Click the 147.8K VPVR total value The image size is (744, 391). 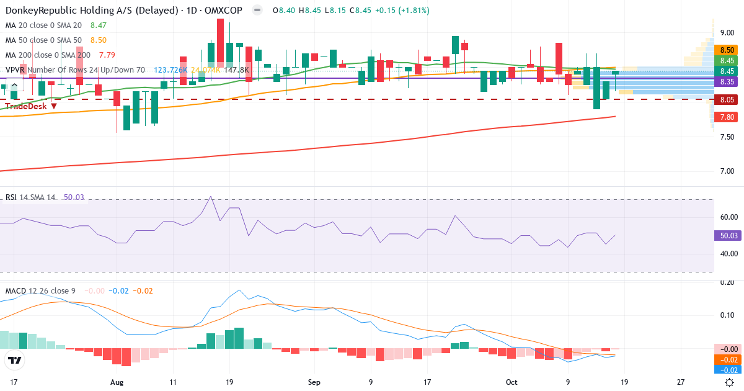[x=236, y=70]
